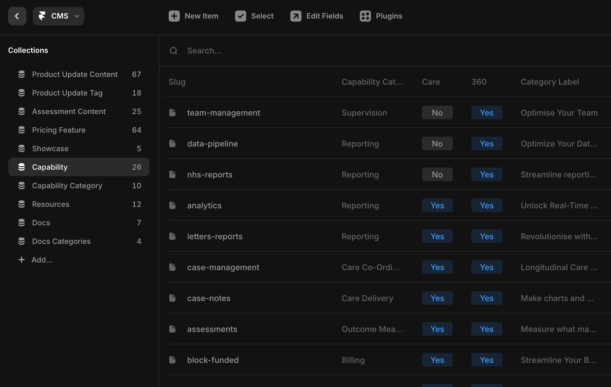Toggle Care value for team-management row
This screenshot has width=611, height=387.
(437, 113)
